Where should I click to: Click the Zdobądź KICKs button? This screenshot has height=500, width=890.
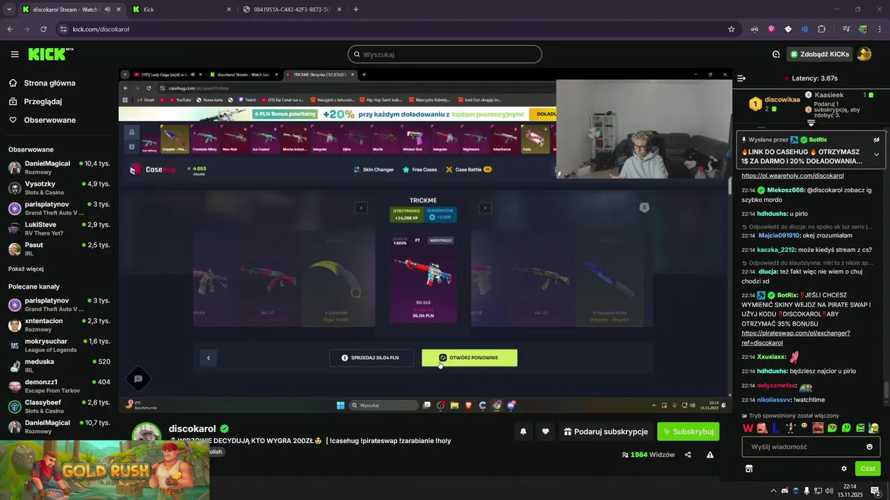point(820,54)
